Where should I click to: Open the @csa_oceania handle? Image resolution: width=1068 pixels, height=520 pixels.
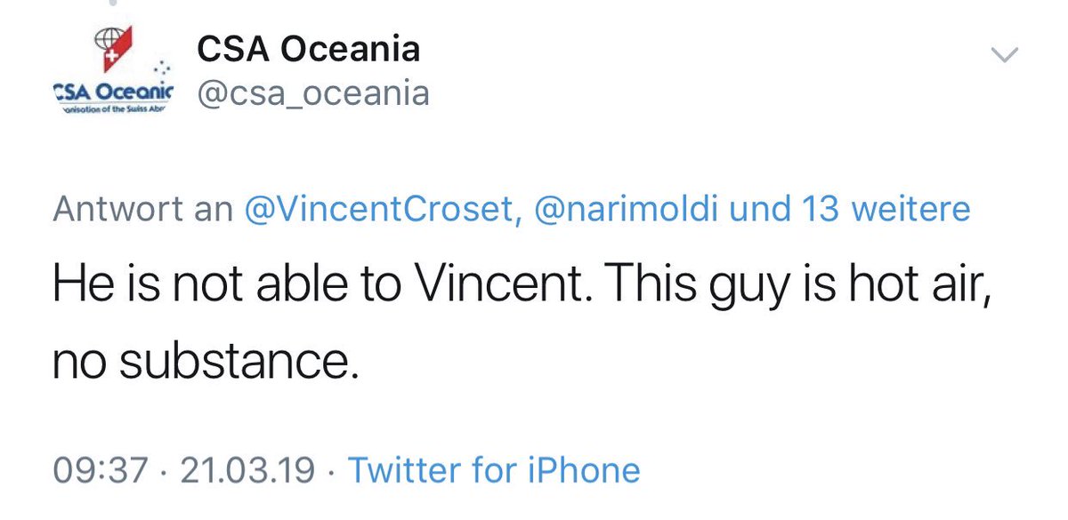point(313,93)
